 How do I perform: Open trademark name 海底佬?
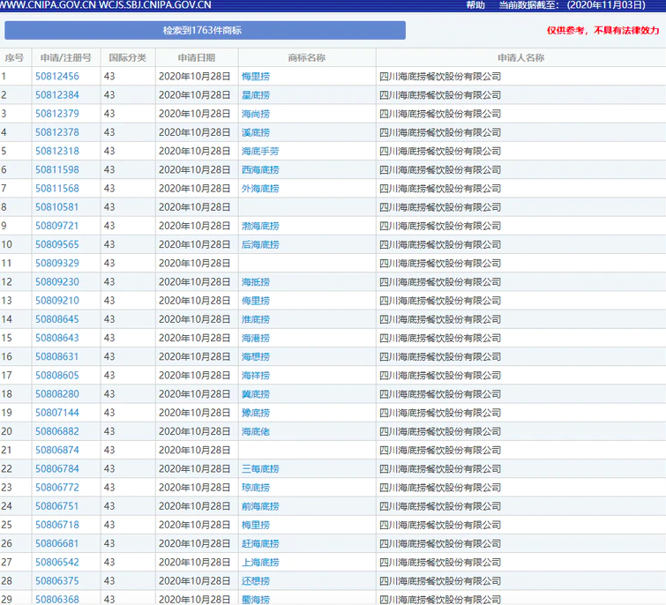pos(256,431)
